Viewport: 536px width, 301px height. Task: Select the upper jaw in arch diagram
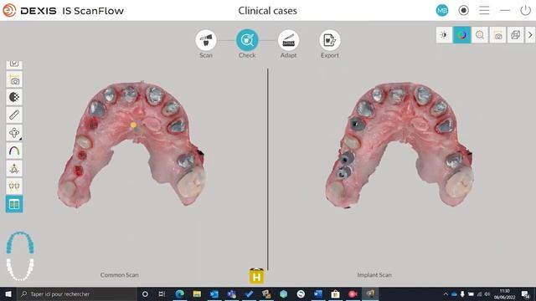20,242
